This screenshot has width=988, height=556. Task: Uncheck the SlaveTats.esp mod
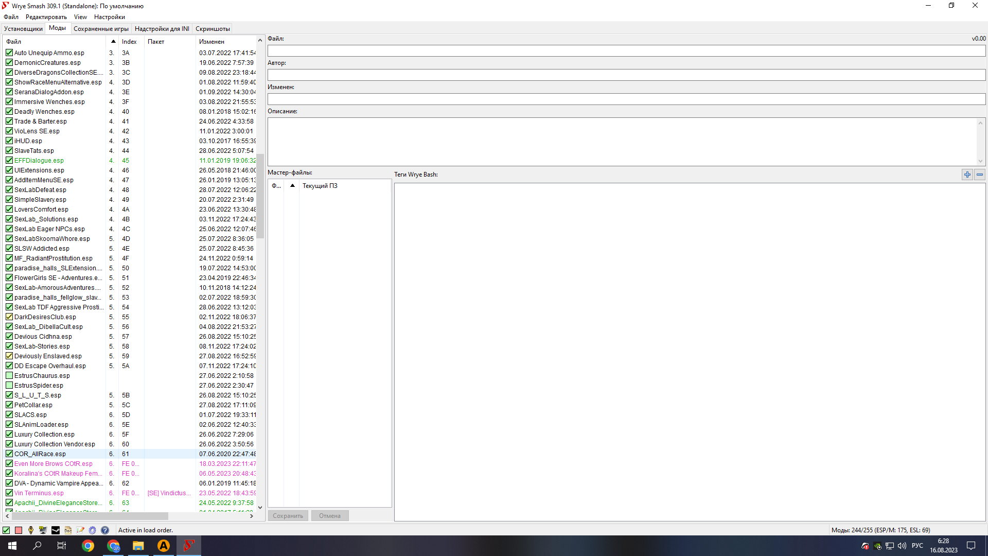(9, 151)
